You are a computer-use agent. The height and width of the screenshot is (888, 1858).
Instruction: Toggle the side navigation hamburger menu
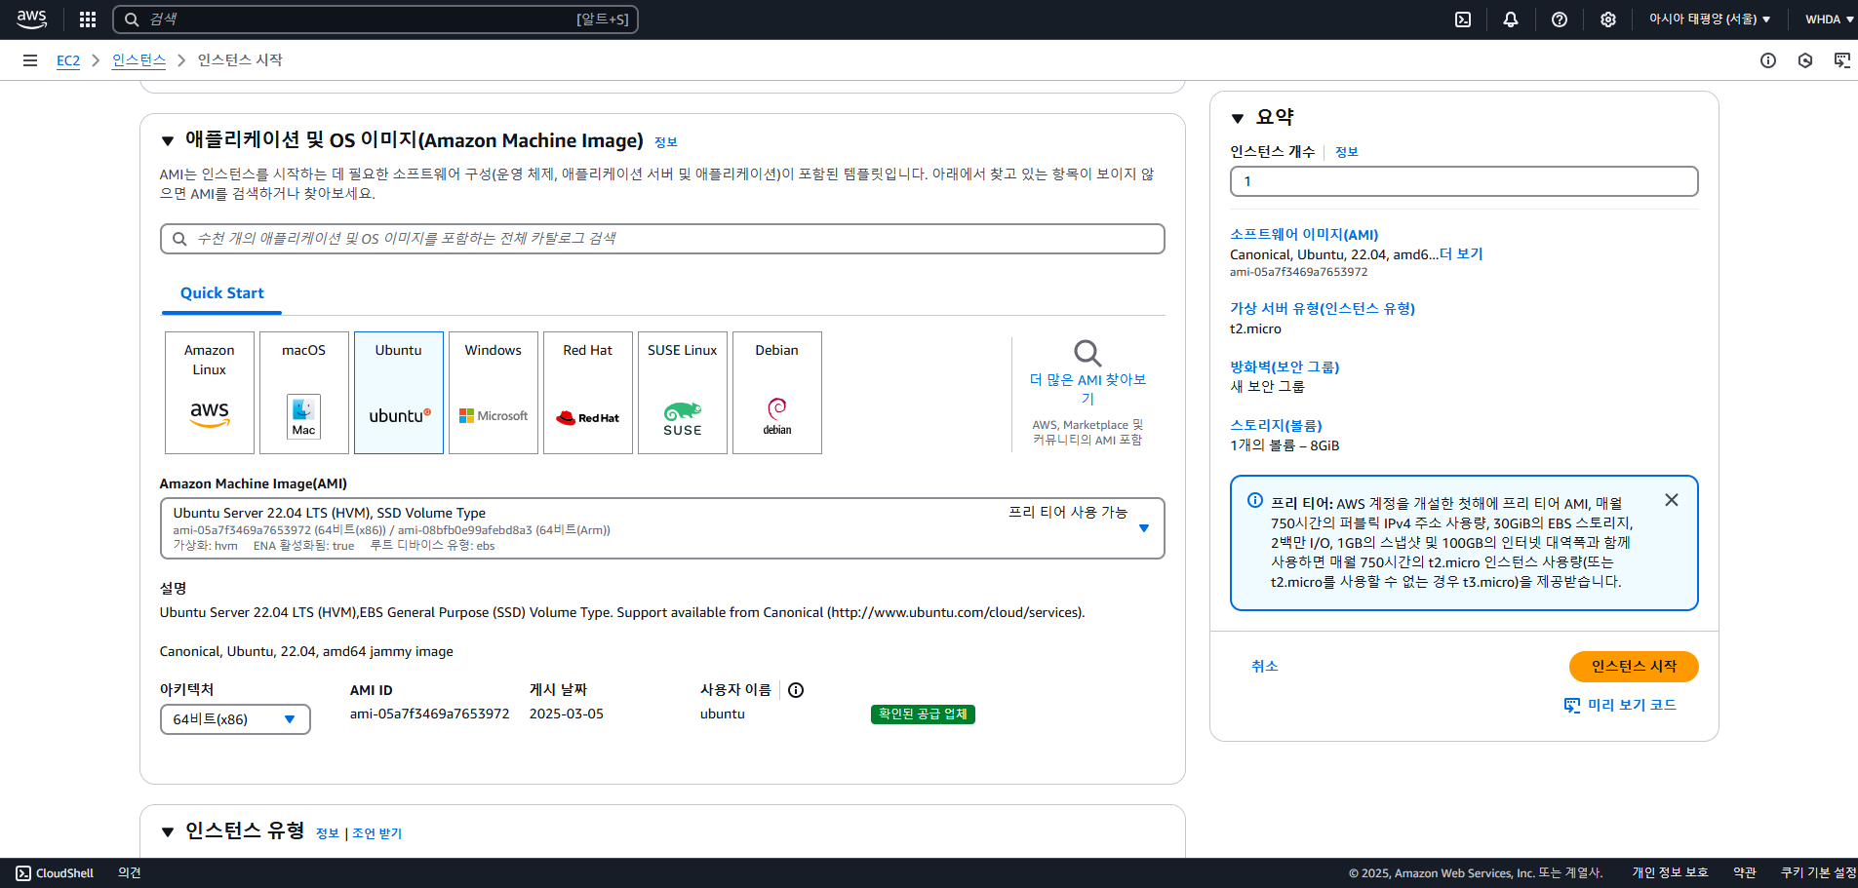click(30, 60)
